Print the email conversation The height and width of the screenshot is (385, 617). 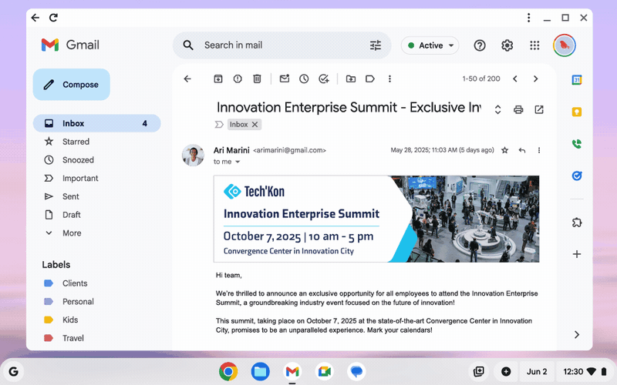pos(518,109)
